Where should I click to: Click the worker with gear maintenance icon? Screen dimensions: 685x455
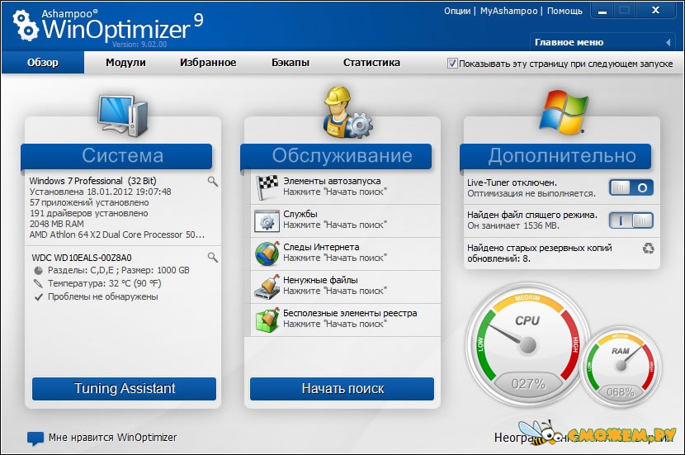click(x=347, y=112)
